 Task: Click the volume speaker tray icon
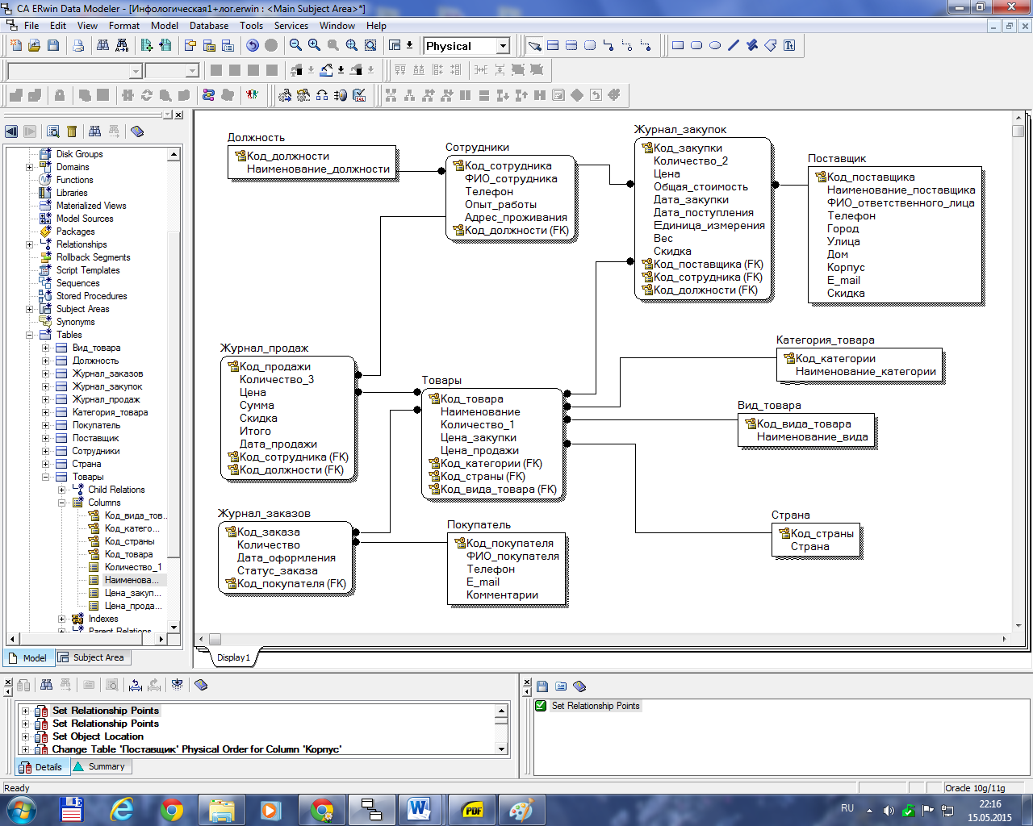889,810
